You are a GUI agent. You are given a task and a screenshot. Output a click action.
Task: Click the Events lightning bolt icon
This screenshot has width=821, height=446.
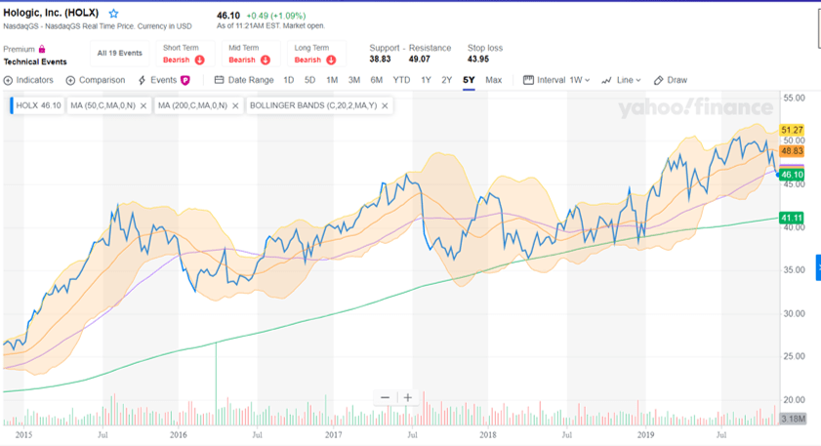pos(142,80)
